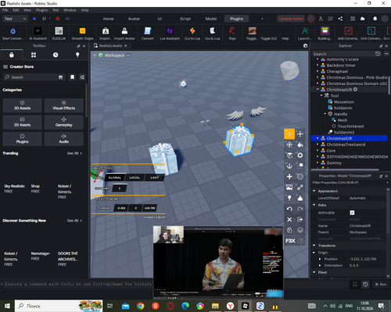
Task: Switch F3X move axes to GLOBAL
Action: pyautogui.click(x=115, y=178)
